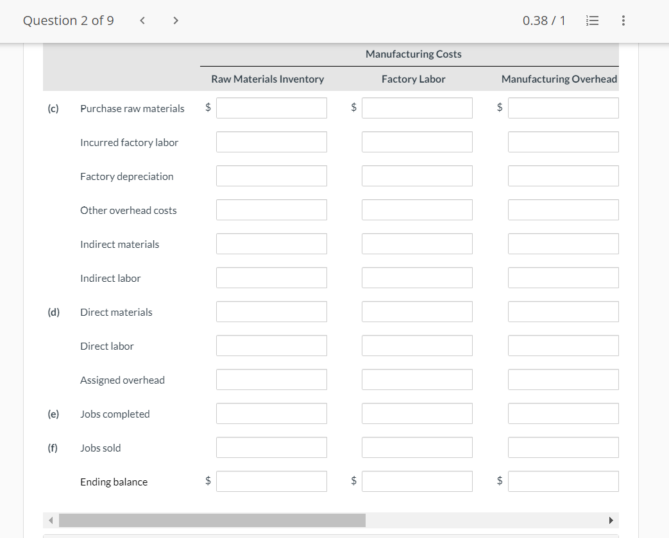Click the Purchase raw materials inventory input

(271, 108)
